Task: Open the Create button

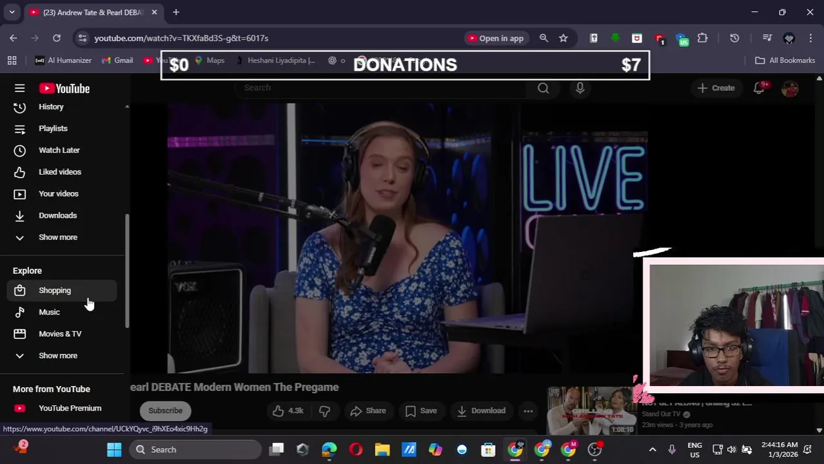Action: point(716,88)
